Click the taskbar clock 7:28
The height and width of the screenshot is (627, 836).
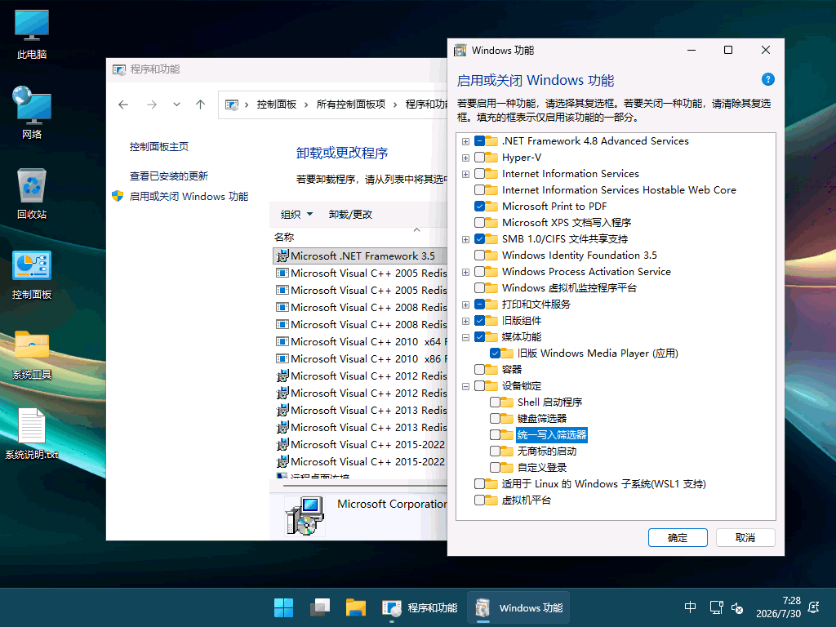point(778,607)
